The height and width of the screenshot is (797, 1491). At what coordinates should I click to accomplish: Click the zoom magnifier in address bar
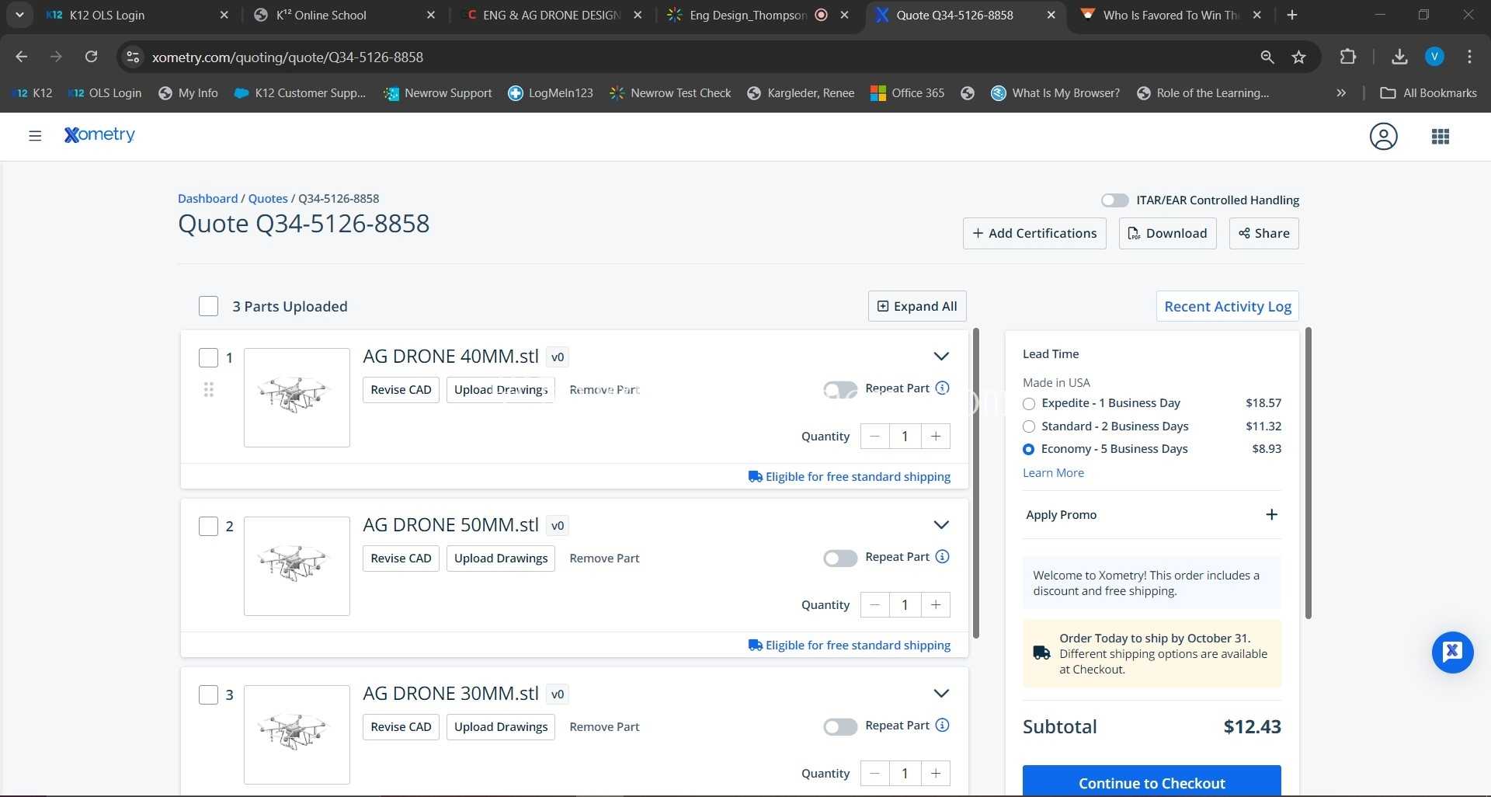1267,57
